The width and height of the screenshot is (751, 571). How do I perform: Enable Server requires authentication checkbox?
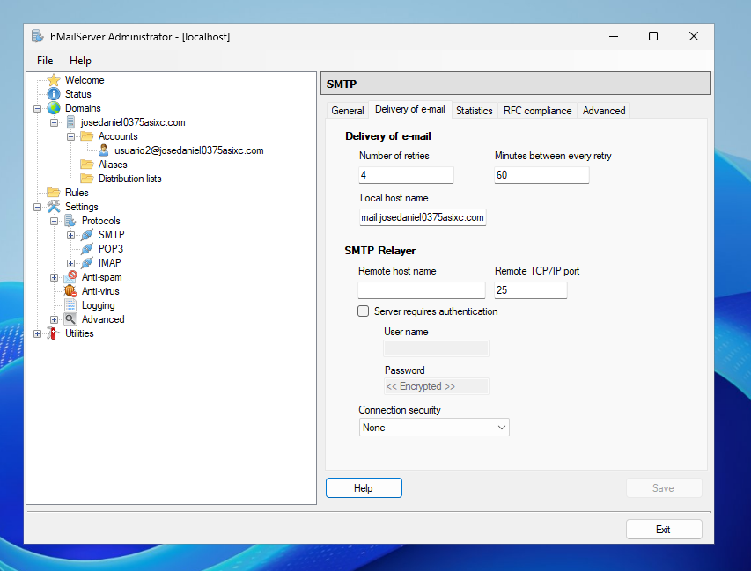point(363,311)
